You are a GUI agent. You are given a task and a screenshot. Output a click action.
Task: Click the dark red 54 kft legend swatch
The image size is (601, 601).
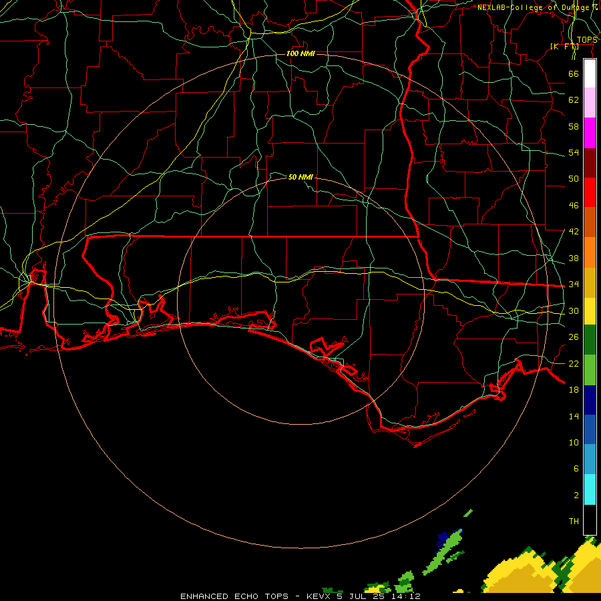[x=590, y=163]
